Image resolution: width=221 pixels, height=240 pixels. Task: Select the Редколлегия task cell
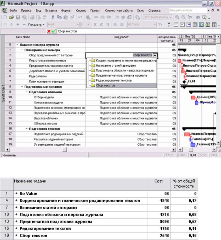tap(50, 76)
